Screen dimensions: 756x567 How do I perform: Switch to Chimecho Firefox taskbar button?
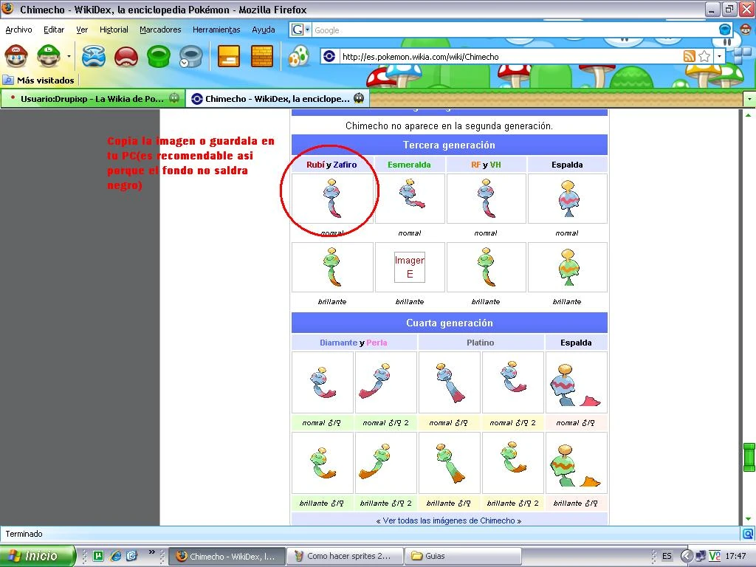tap(227, 557)
